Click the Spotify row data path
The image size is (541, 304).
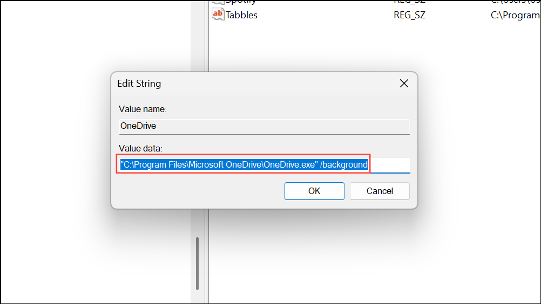515,2
